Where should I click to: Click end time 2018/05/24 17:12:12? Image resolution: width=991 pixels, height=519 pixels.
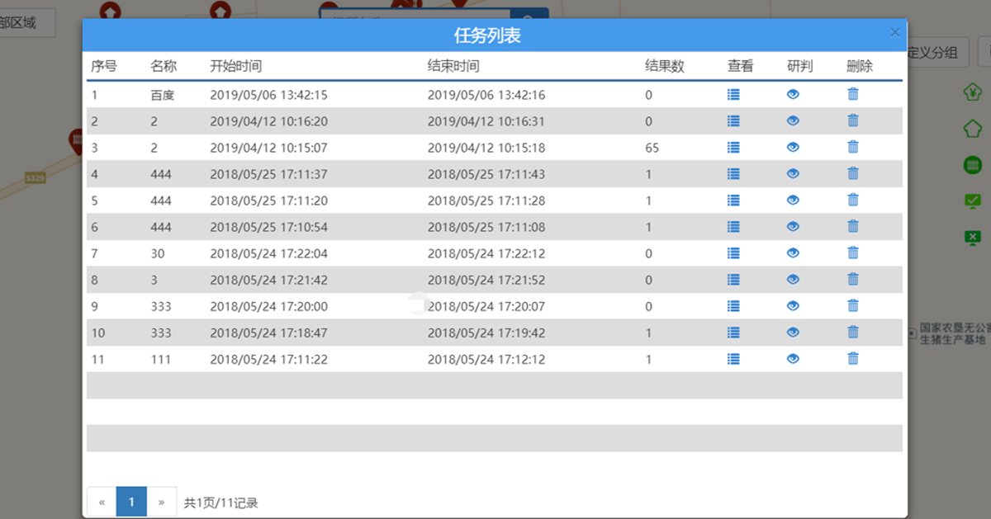coord(486,359)
